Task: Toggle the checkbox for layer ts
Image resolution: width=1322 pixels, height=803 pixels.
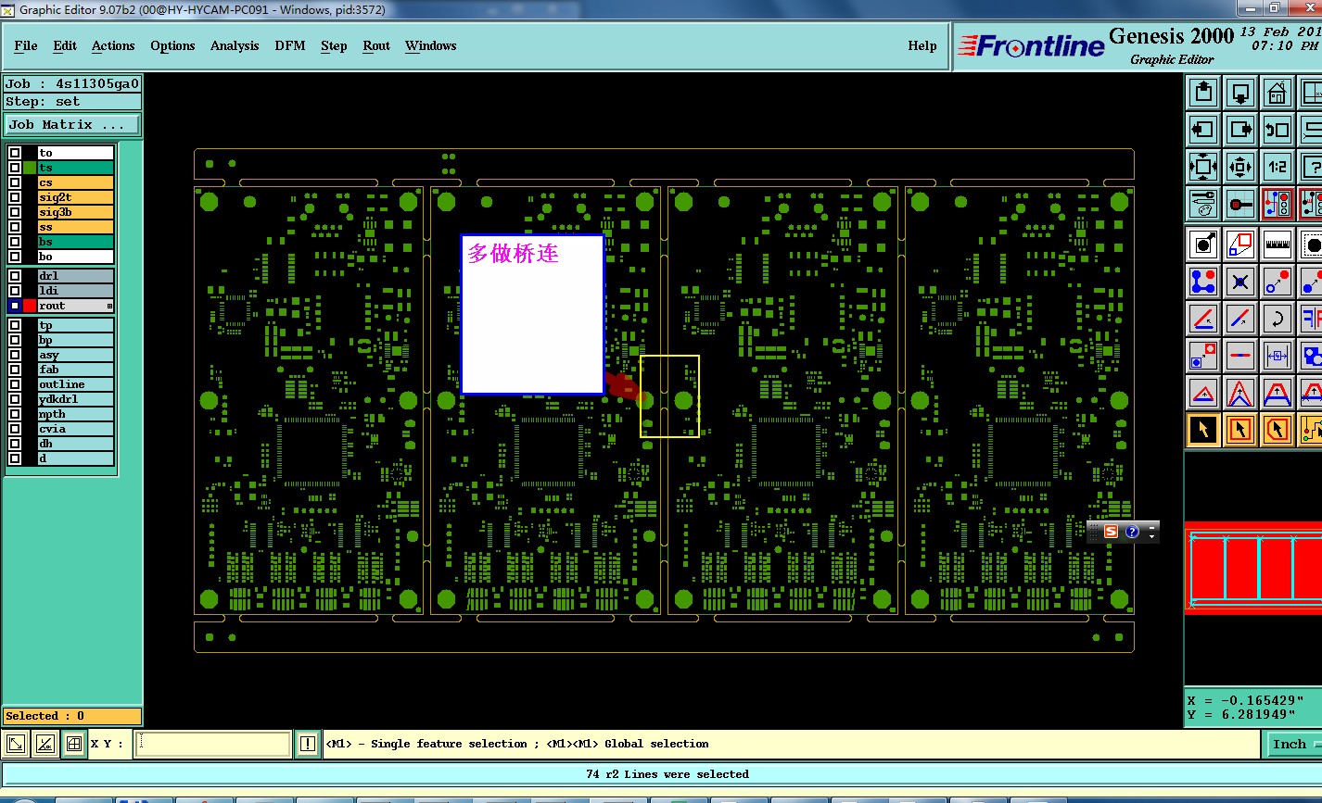Action: pyautogui.click(x=15, y=168)
